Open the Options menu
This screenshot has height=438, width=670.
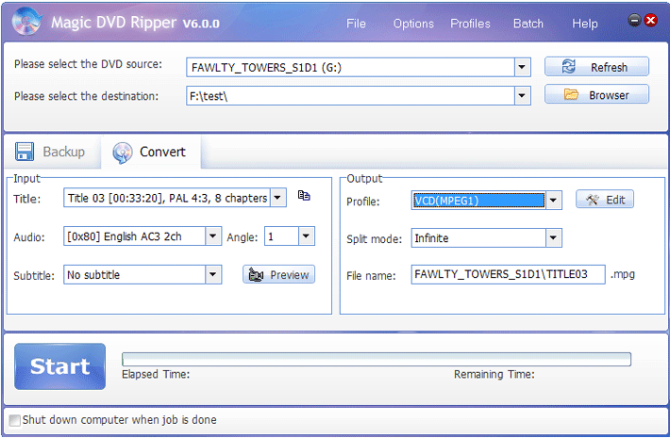click(413, 24)
